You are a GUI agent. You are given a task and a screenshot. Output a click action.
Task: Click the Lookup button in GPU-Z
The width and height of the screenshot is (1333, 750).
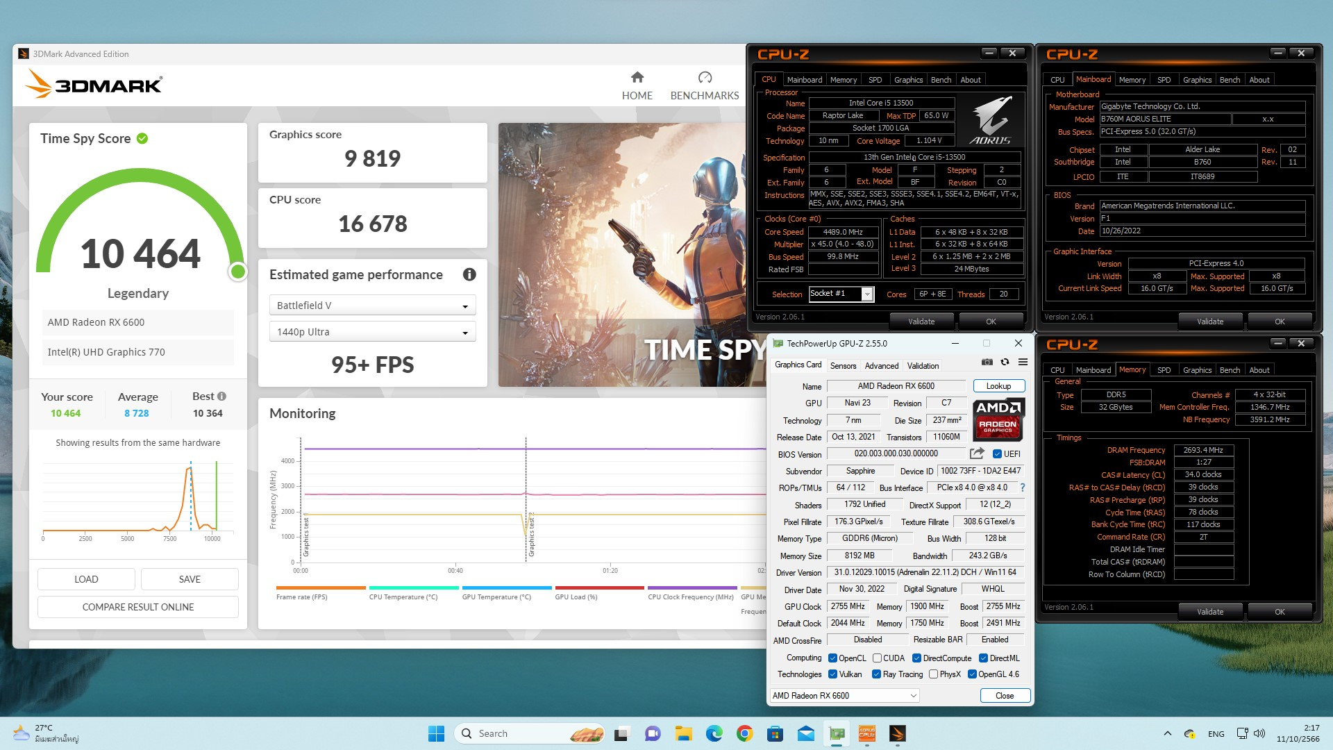[998, 386]
